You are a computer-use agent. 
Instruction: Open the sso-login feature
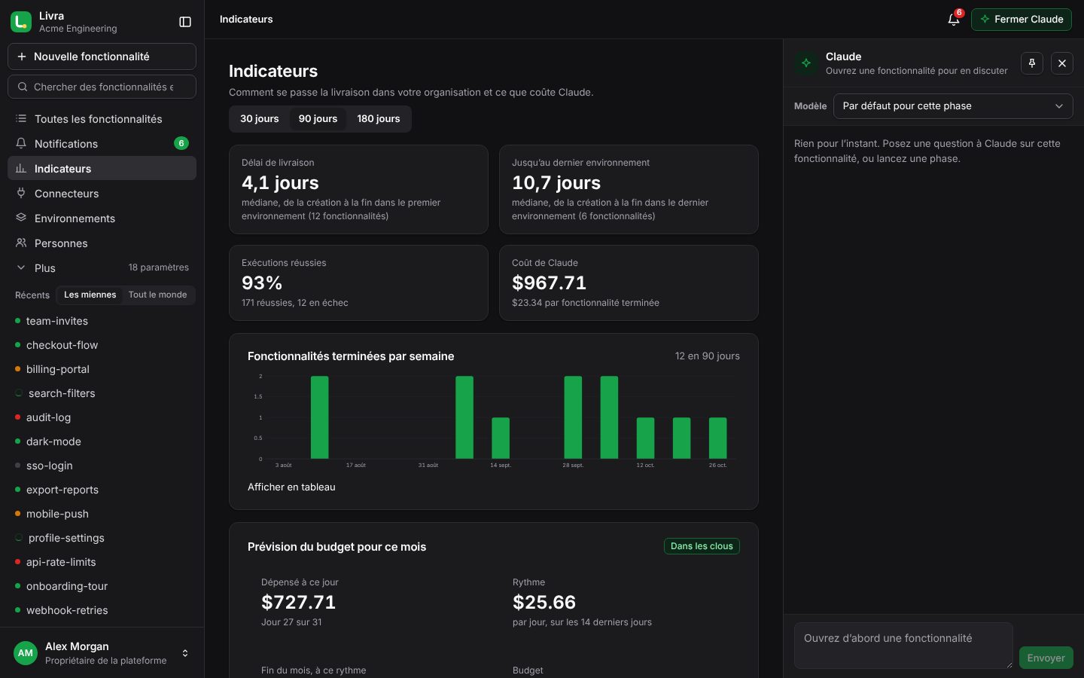102,466
